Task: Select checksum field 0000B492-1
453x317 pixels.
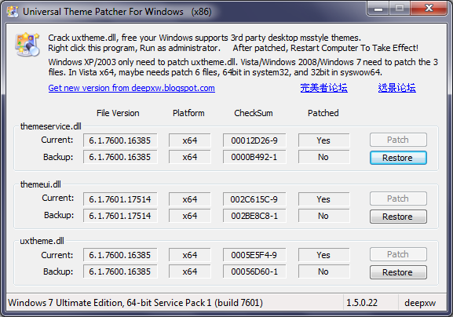Action: 254,157
